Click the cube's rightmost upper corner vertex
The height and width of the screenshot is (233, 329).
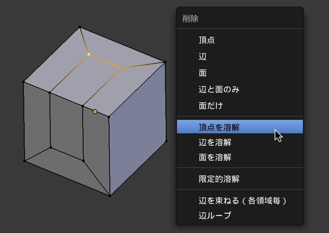coord(165,62)
